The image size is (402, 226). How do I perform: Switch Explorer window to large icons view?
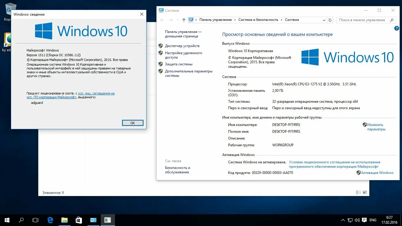(365, 192)
